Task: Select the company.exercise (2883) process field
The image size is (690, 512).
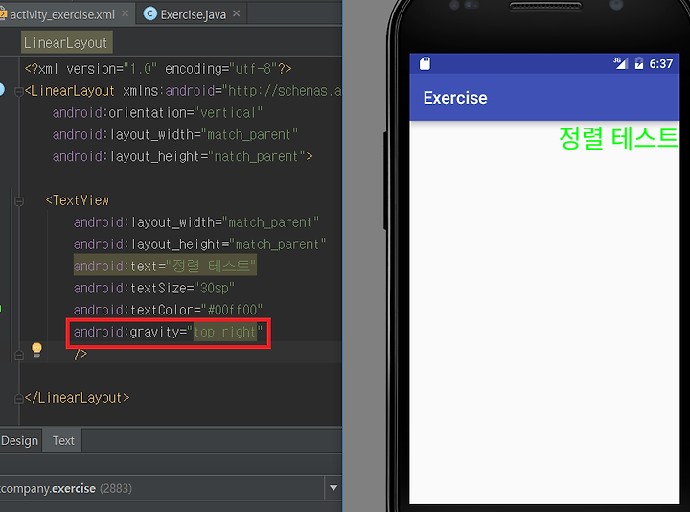Action: (x=162, y=488)
